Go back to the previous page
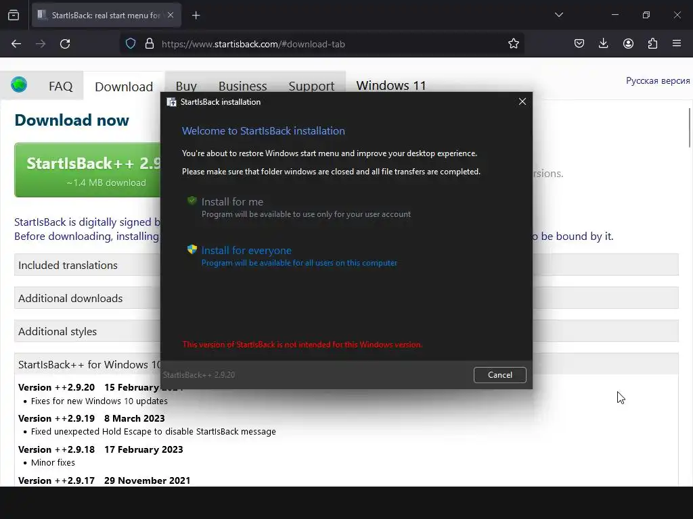The image size is (693, 519). coord(16,44)
